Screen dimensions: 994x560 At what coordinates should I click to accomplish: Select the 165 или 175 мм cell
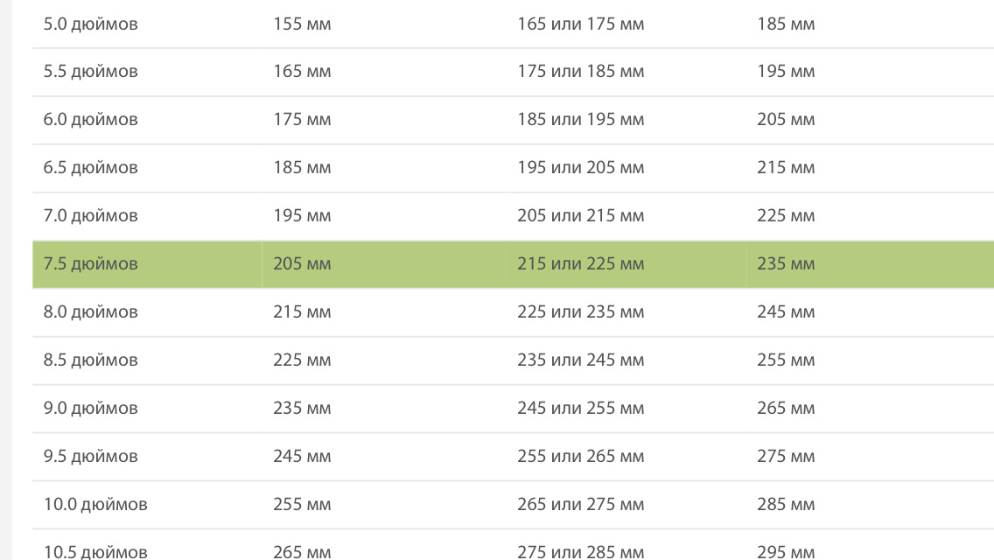580,24
